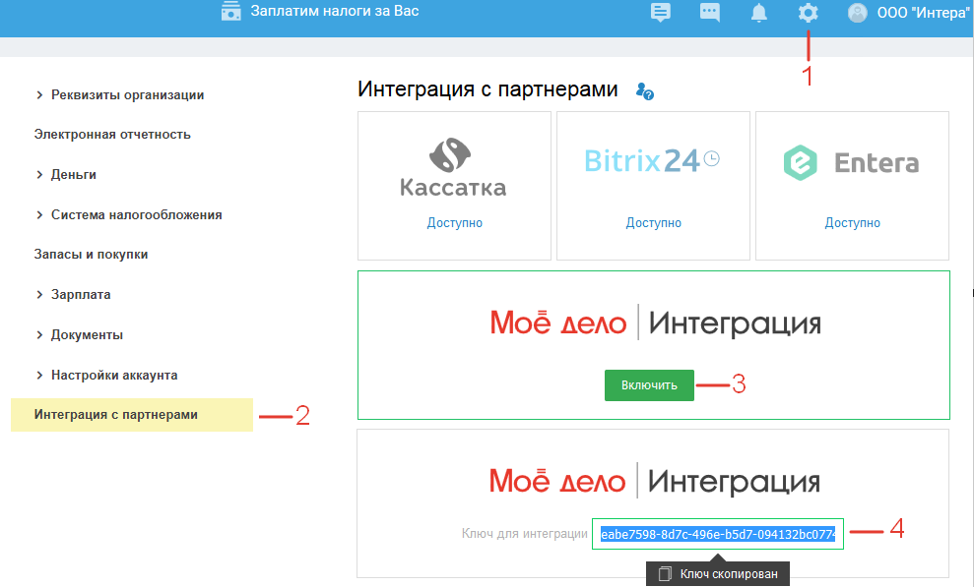Screen dimensions: 974x587
Task: Click the Моё дело Интеграция logo above the key
Action: click(655, 482)
